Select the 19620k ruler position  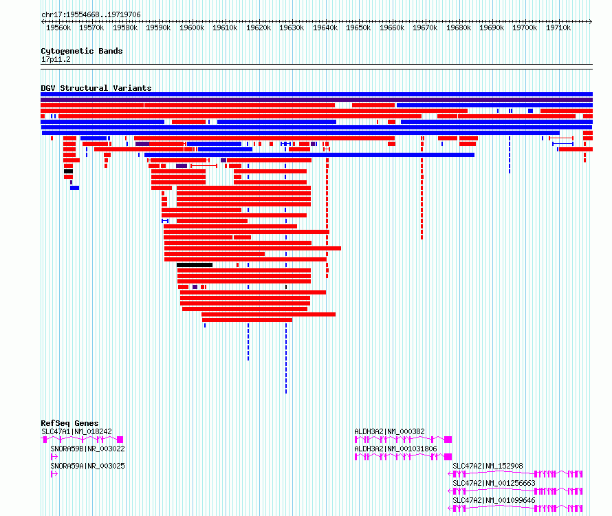click(259, 28)
